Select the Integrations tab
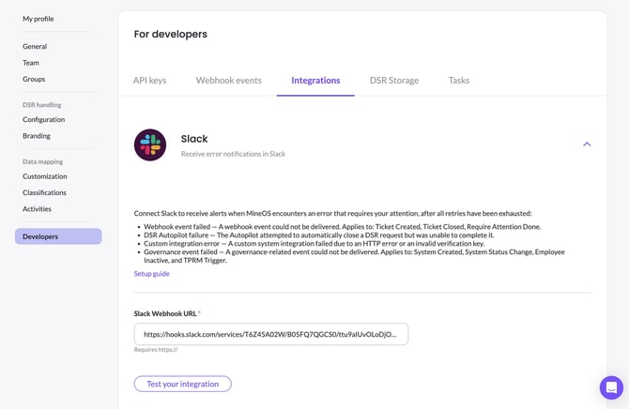The width and height of the screenshot is (629, 409). 315,81
